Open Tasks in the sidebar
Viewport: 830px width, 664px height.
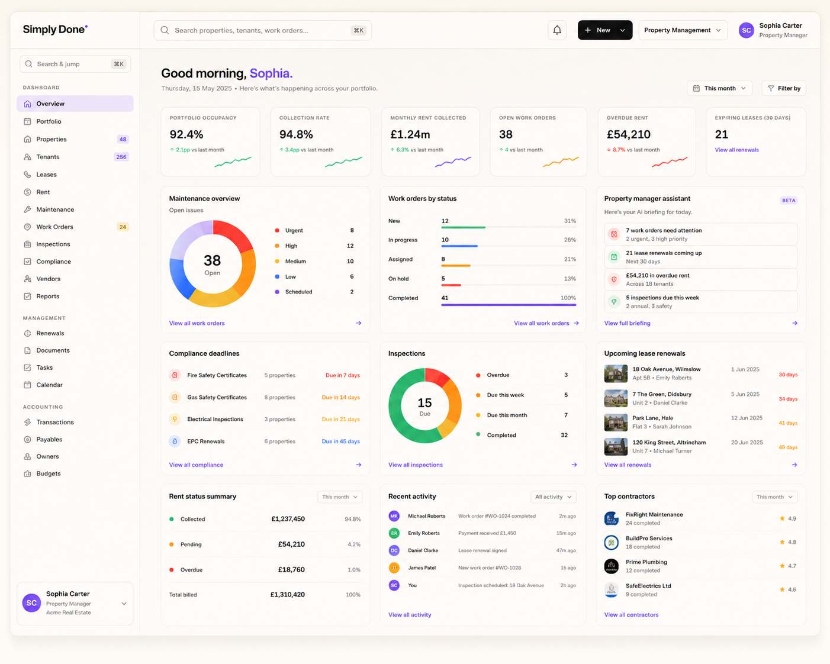[x=75, y=368]
